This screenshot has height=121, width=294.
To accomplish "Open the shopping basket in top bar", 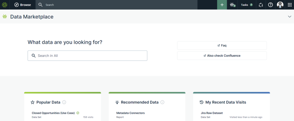I will click(x=232, y=5).
